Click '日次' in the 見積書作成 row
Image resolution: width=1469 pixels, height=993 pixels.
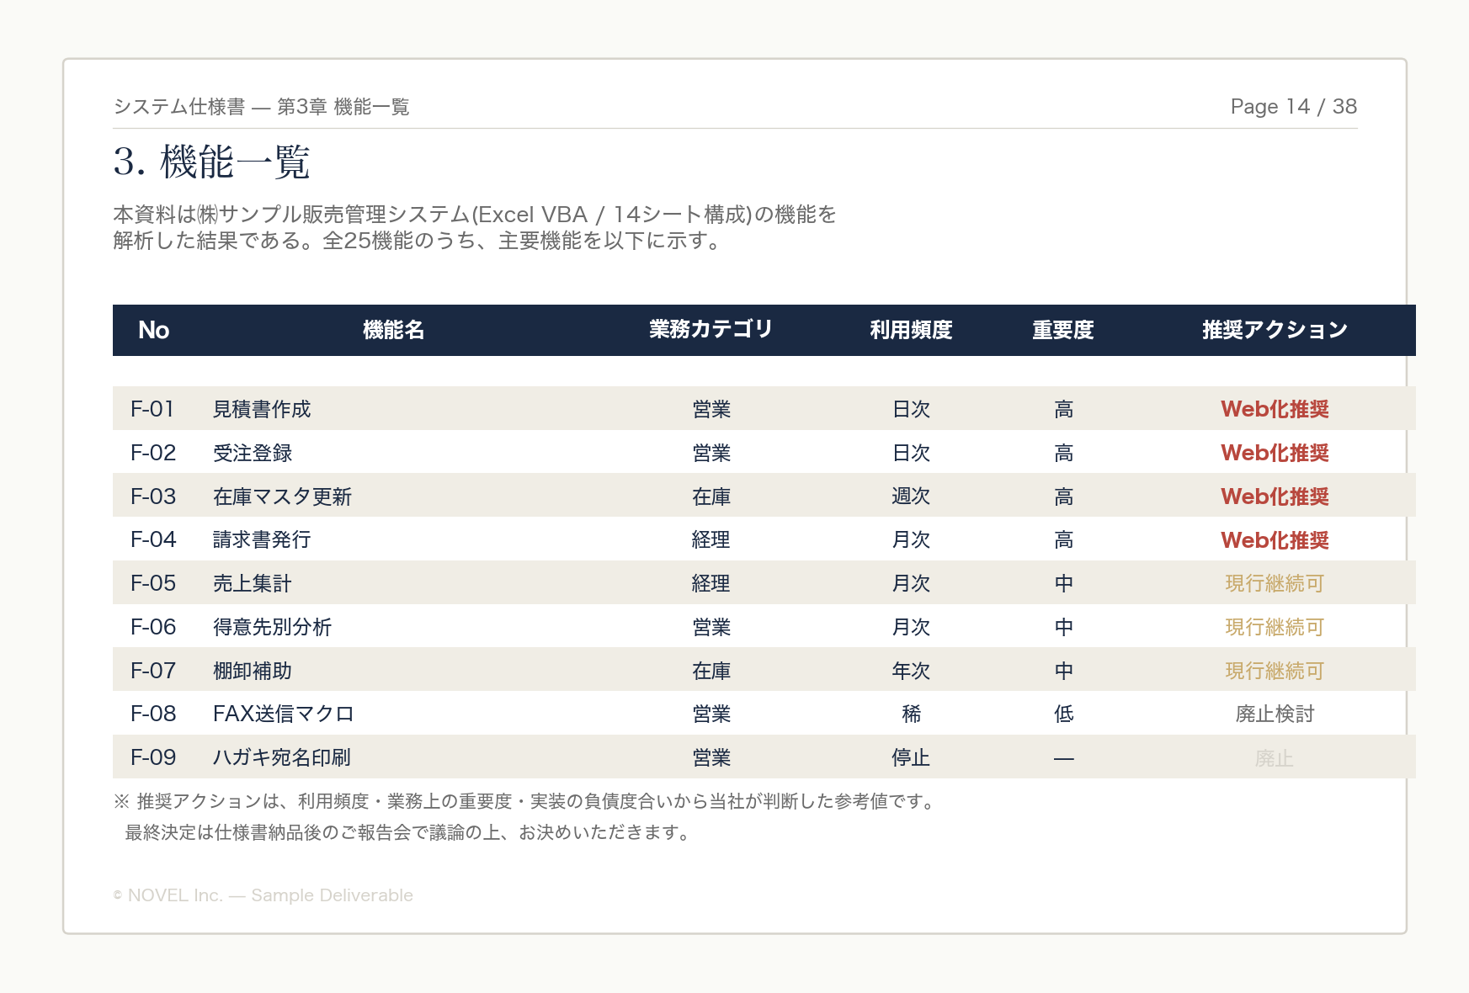(x=911, y=409)
